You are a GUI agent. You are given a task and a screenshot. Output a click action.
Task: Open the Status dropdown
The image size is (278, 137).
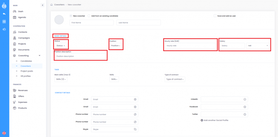(60, 46)
